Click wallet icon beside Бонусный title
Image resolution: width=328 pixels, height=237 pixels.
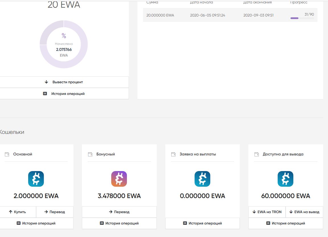click(90, 154)
